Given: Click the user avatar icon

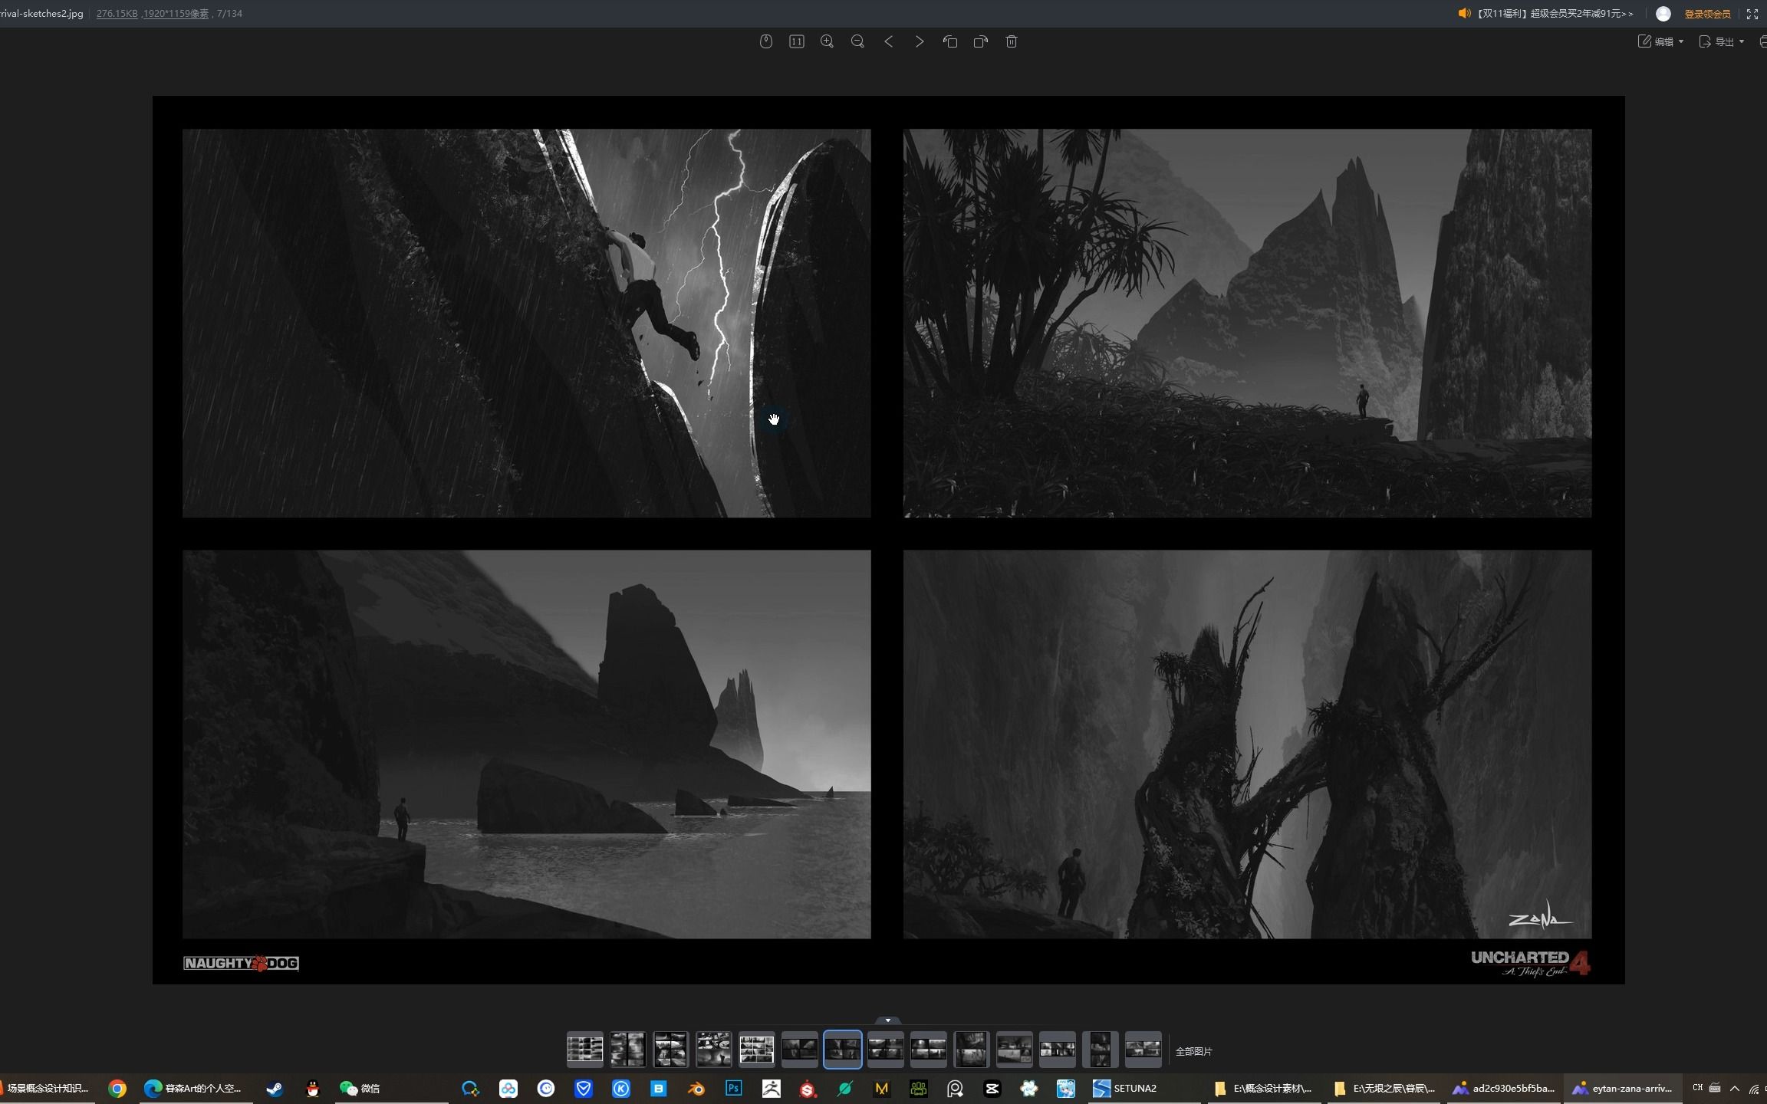Looking at the screenshot, I should pyautogui.click(x=1663, y=14).
